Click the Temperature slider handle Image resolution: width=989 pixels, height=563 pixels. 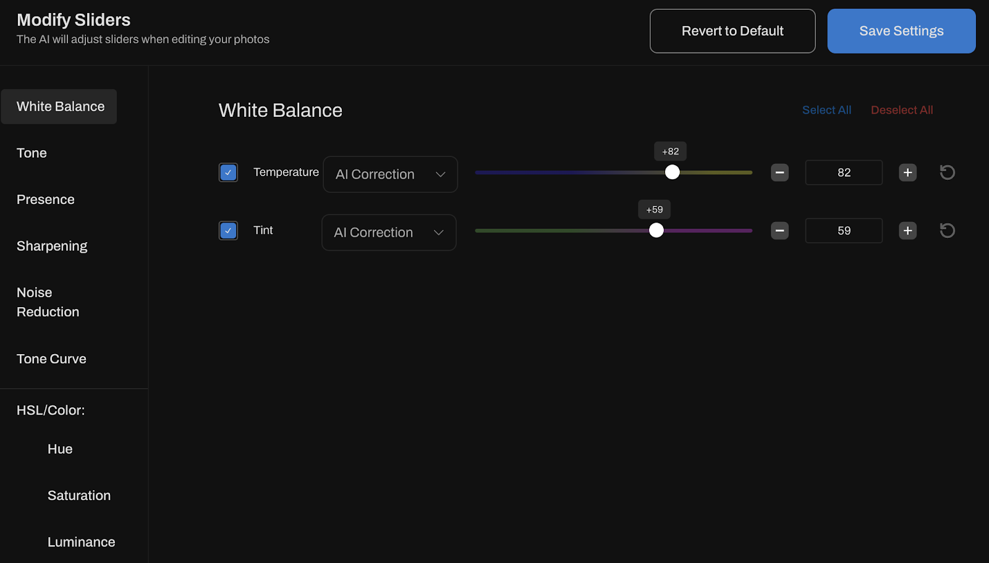672,172
